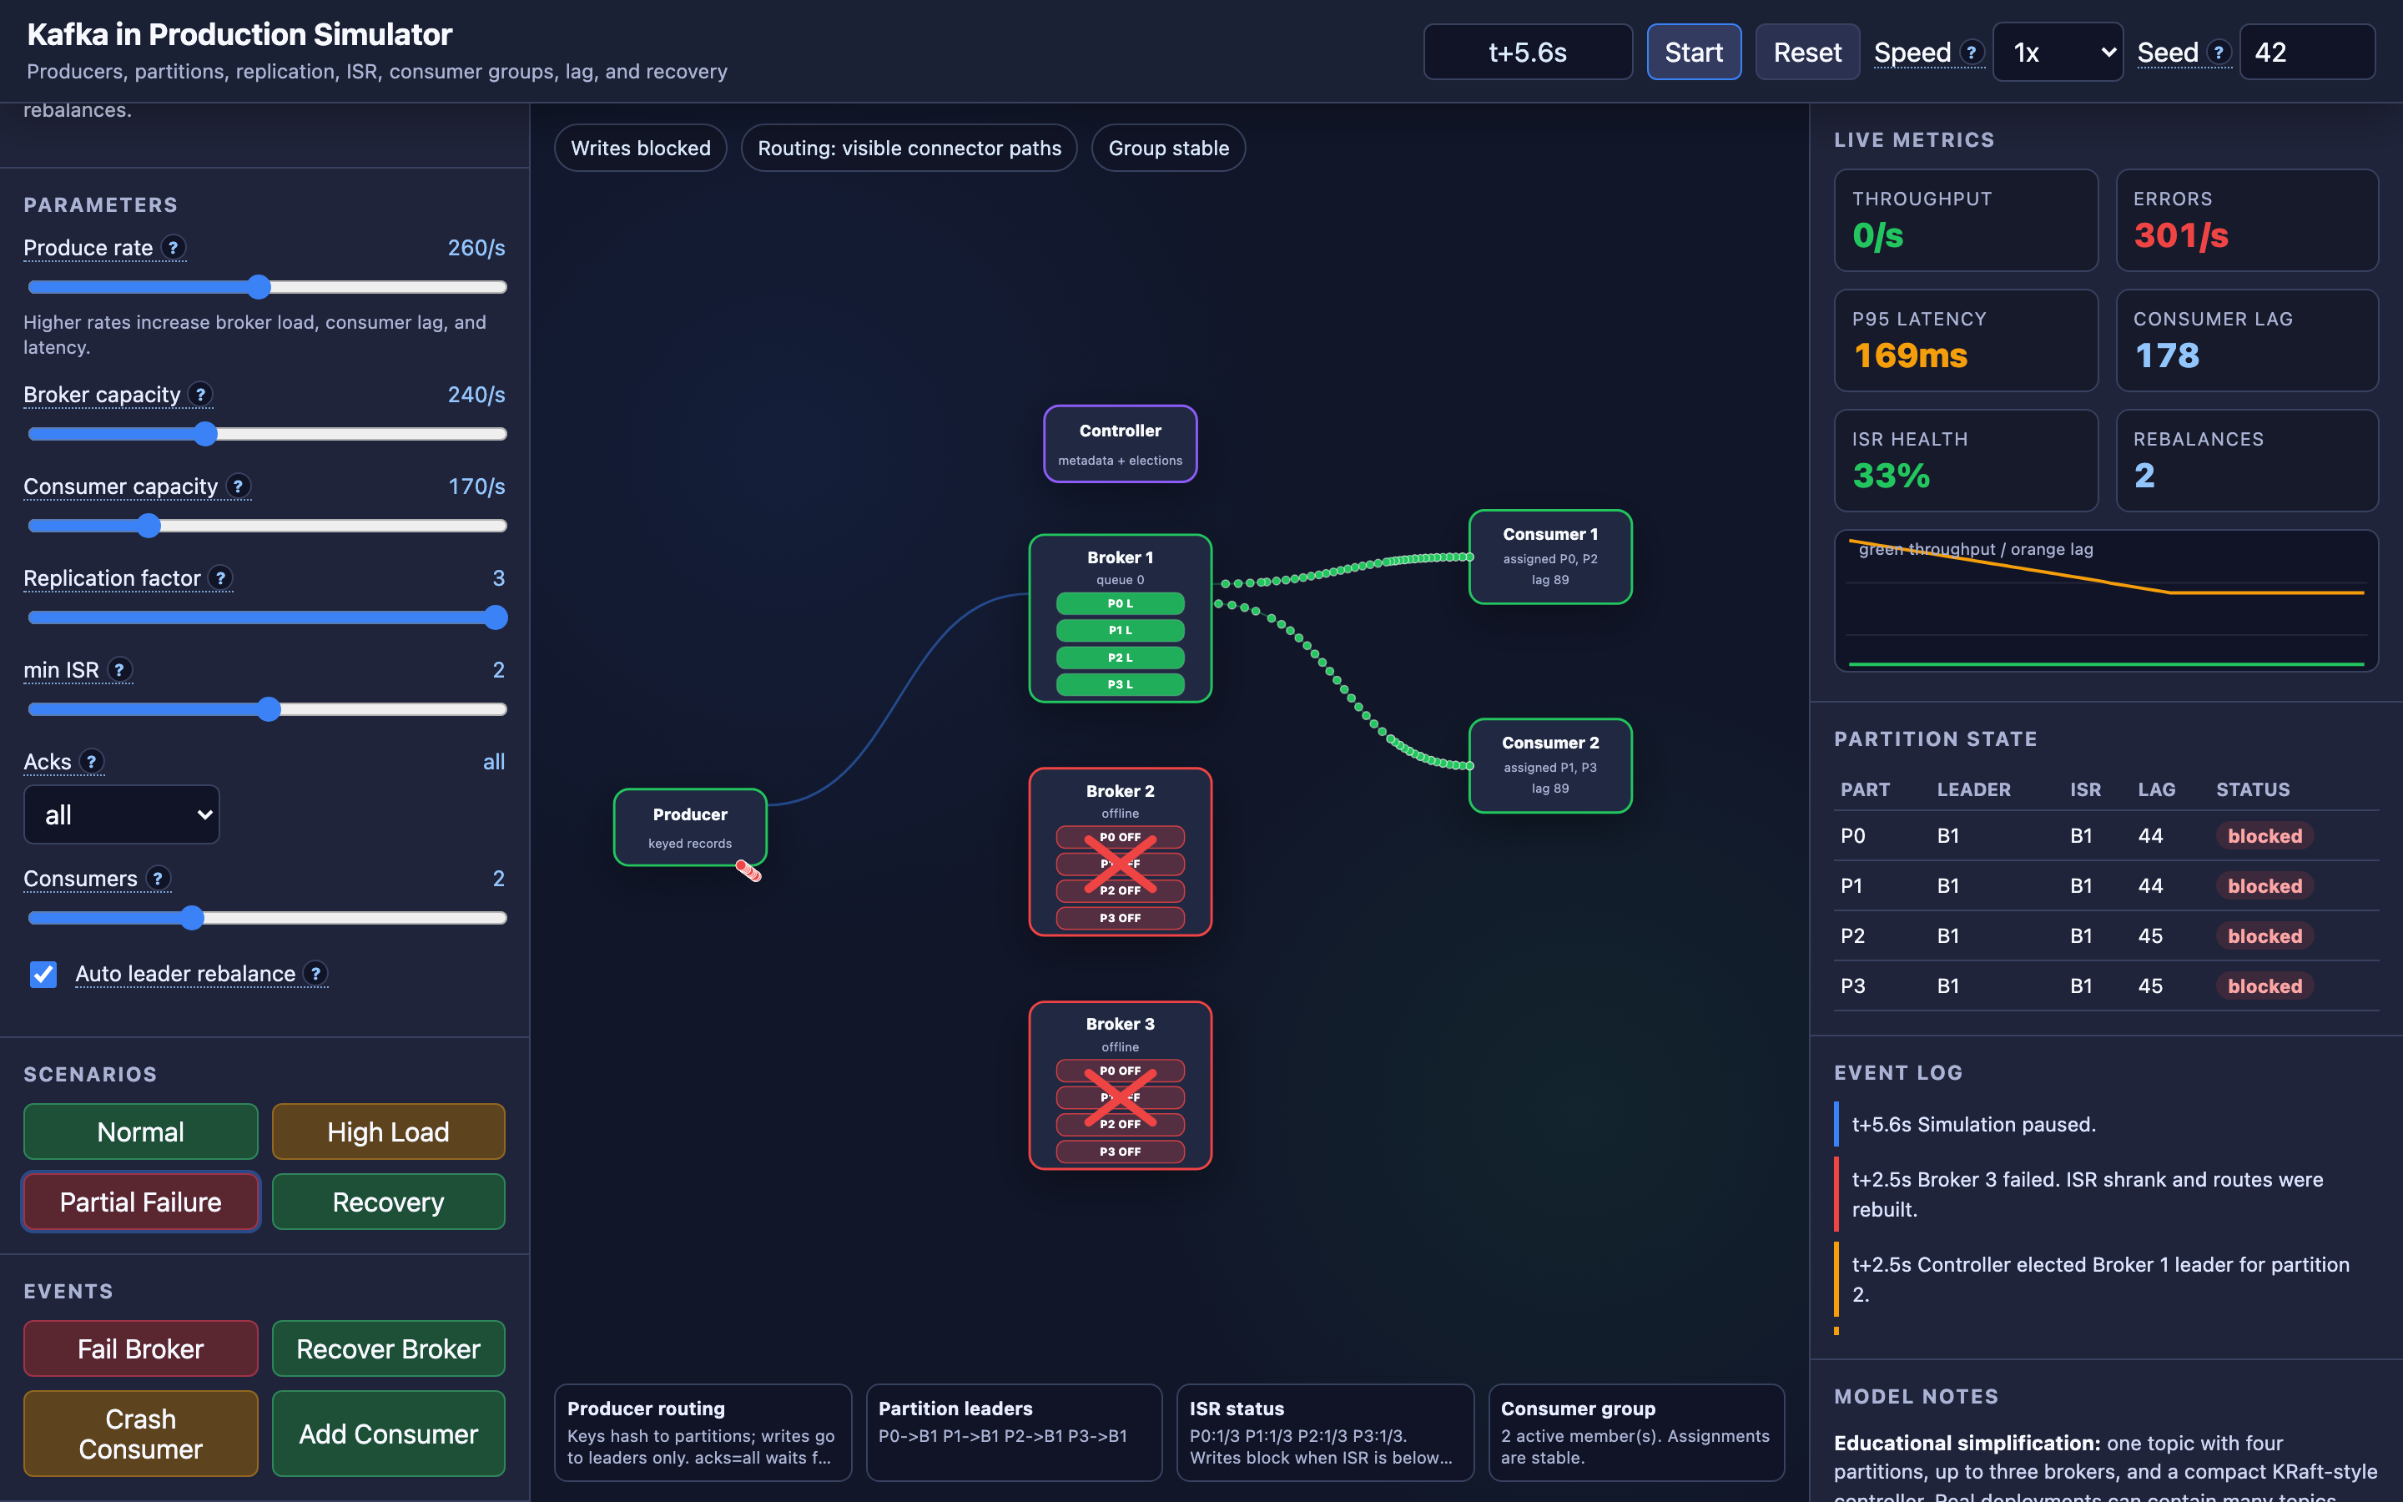Open the ISR status info card
This screenshot has width=2403, height=1502.
pos(1325,1433)
